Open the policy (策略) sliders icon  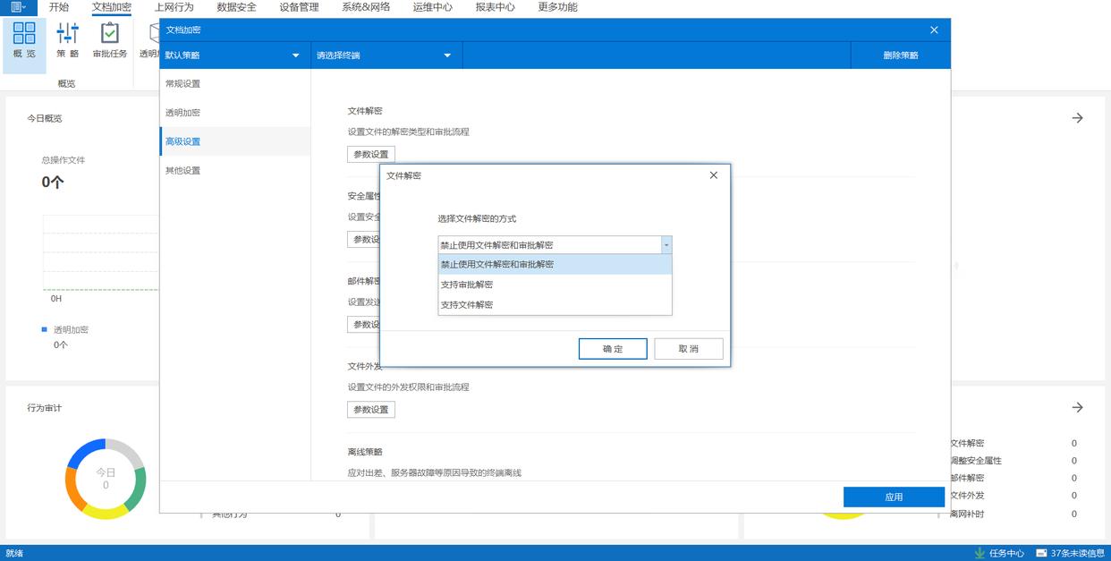click(67, 41)
